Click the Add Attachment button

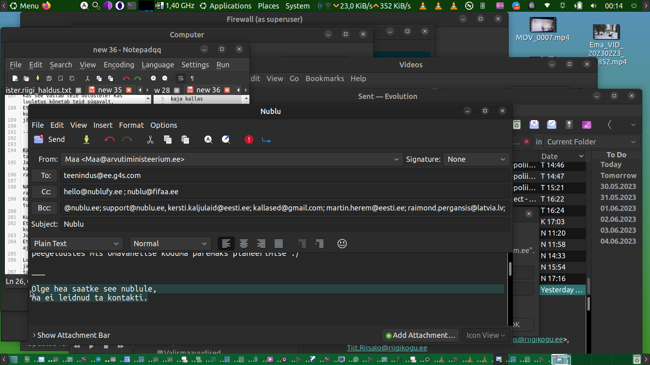coord(420,335)
